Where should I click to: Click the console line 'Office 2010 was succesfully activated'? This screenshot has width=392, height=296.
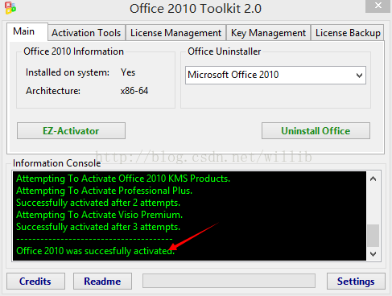click(x=95, y=251)
